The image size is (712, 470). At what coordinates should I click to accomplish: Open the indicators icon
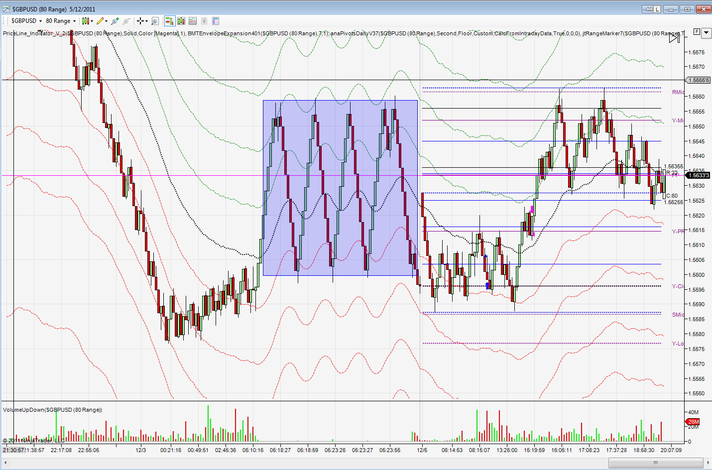click(193, 21)
